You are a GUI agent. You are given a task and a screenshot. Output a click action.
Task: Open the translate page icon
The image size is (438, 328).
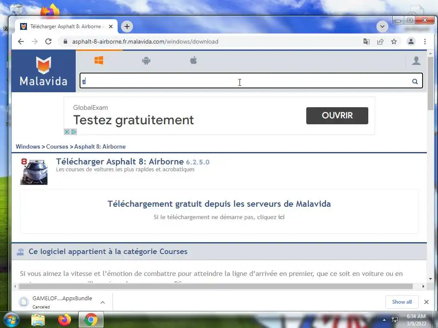click(367, 41)
